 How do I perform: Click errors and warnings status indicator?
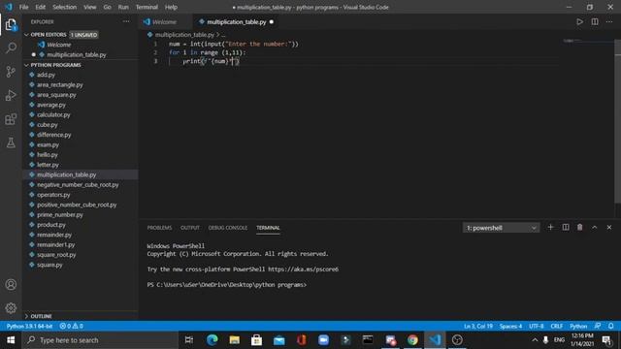(x=71, y=326)
